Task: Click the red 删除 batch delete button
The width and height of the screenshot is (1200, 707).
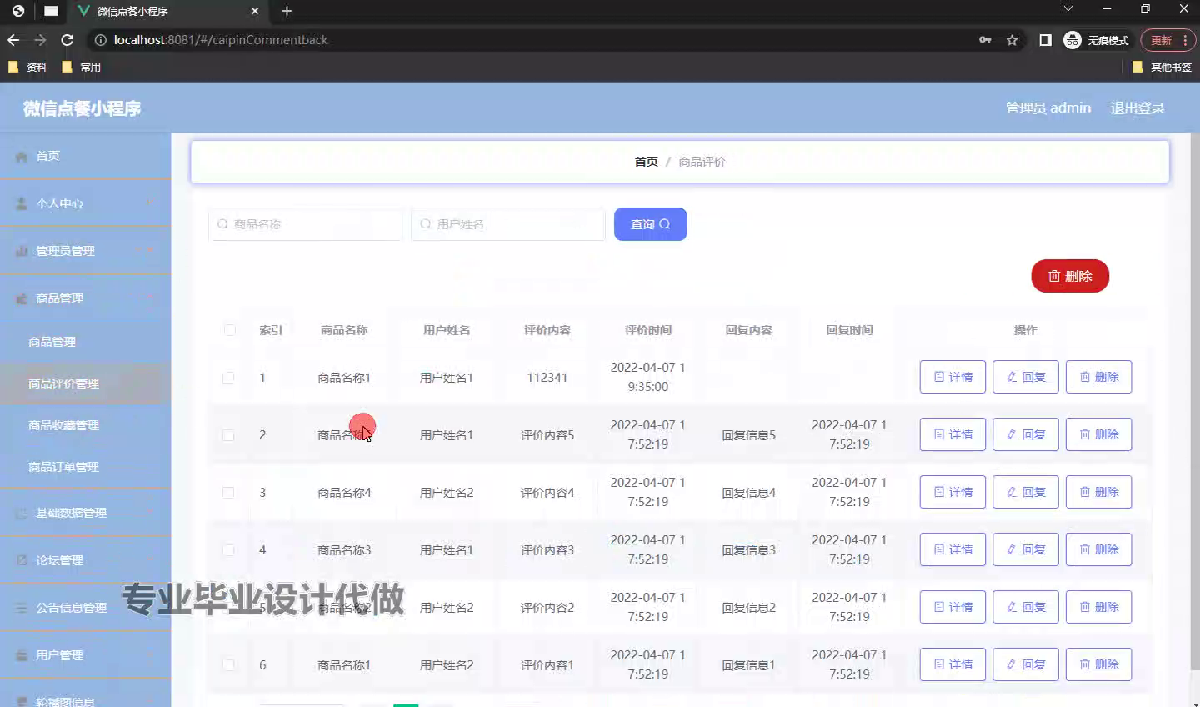Action: click(x=1070, y=276)
